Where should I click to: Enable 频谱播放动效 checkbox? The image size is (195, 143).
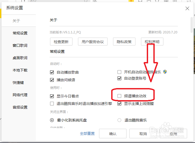119,96
